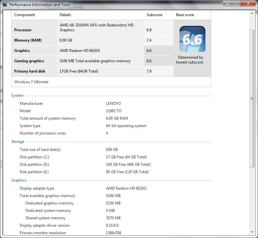Screen dimensions: 258x238
Task: Click the 6.6 base score badge
Action: click(192, 39)
